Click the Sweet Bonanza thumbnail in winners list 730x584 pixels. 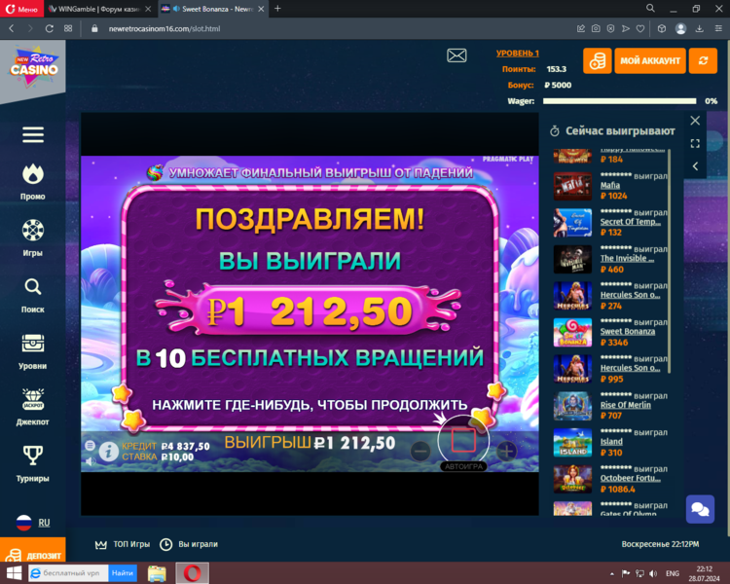572,333
